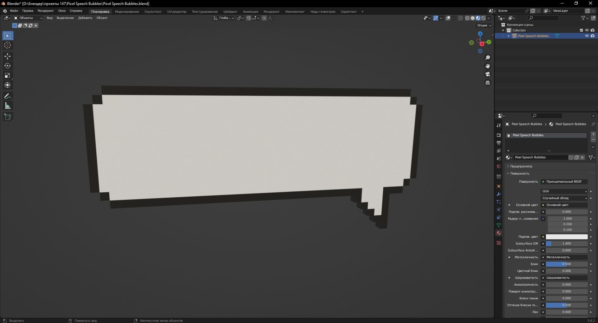Image resolution: width=598 pixels, height=323 pixels.
Task: Open Scene properties tab
Action: [499, 158]
